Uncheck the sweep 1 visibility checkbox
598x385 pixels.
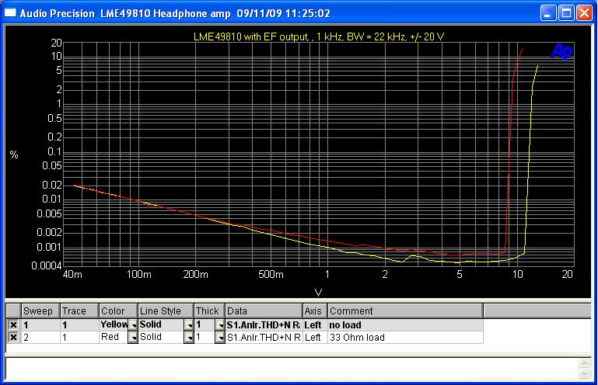pos(13,324)
